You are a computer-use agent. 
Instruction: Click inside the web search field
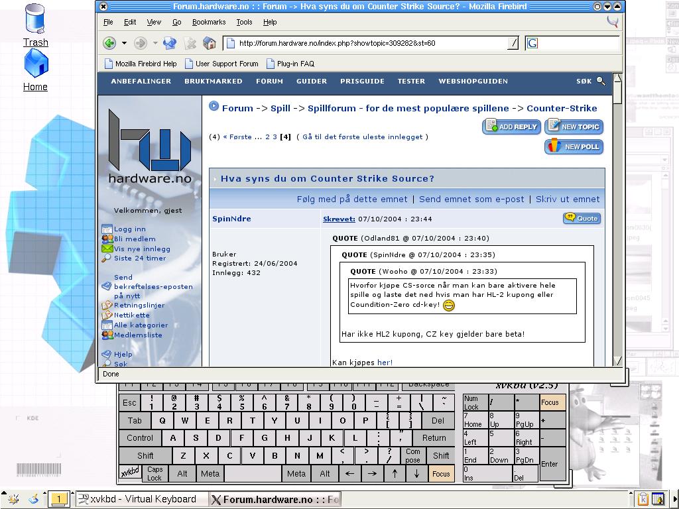(578, 43)
